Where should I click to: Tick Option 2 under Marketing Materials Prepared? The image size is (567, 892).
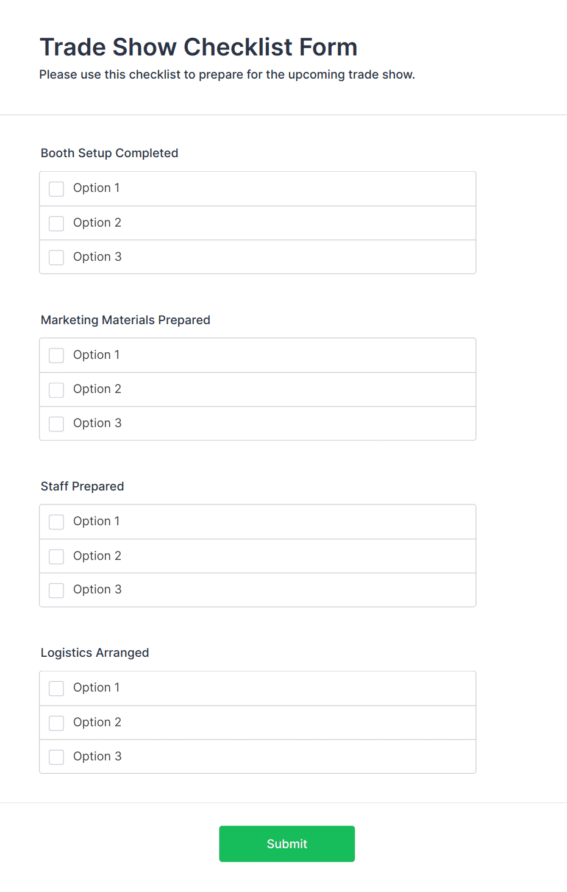(57, 390)
